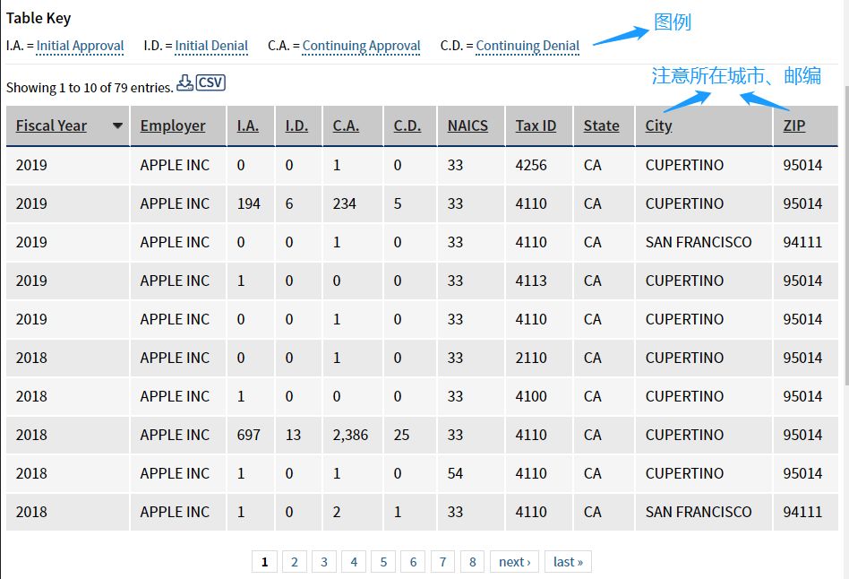Toggle the Fiscal Year descending sort arrow
This screenshot has height=579, width=849.
pos(117,125)
